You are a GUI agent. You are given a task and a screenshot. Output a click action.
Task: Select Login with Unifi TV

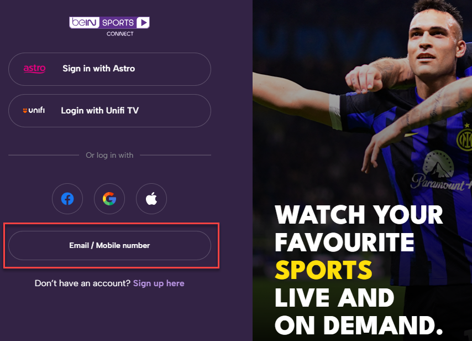tap(109, 111)
